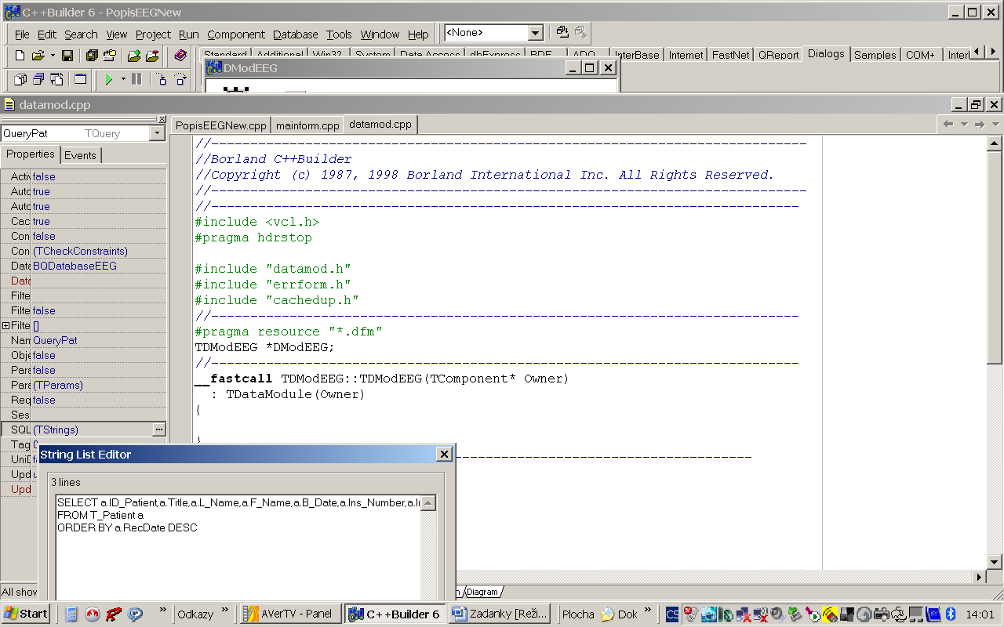This screenshot has width=1004, height=627.
Task: Click the View Unit toolbar icon
Action: [x=20, y=79]
